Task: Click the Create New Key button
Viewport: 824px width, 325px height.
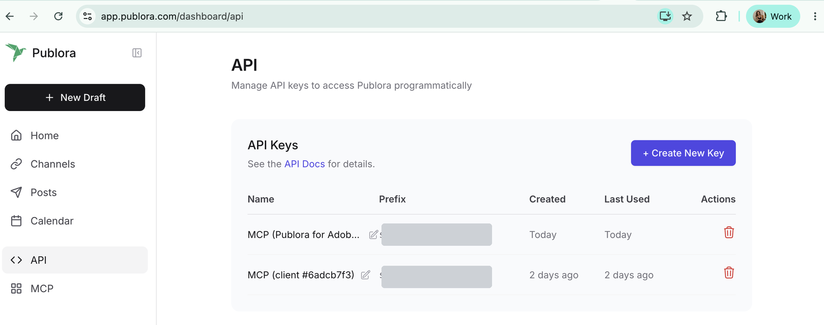Action: (x=683, y=153)
